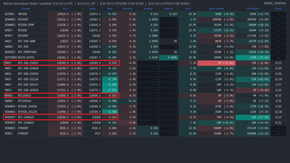Sort by the Price column header

65,9
